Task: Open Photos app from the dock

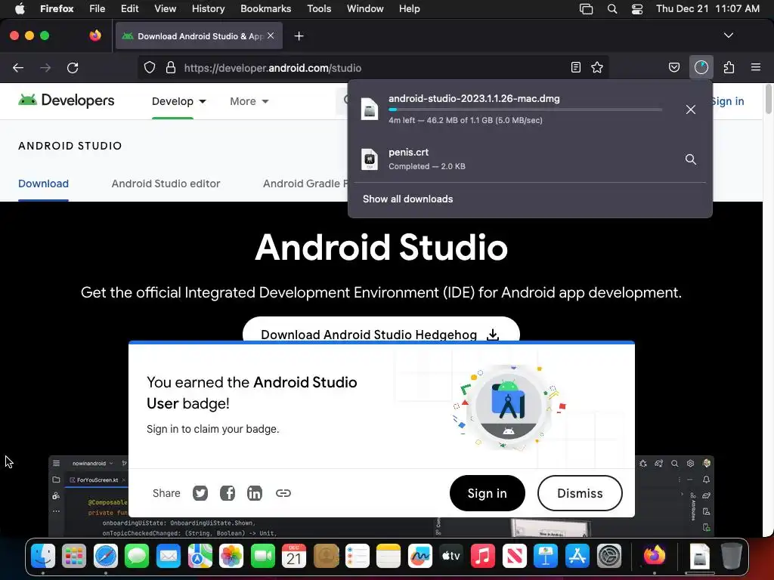Action: click(231, 557)
